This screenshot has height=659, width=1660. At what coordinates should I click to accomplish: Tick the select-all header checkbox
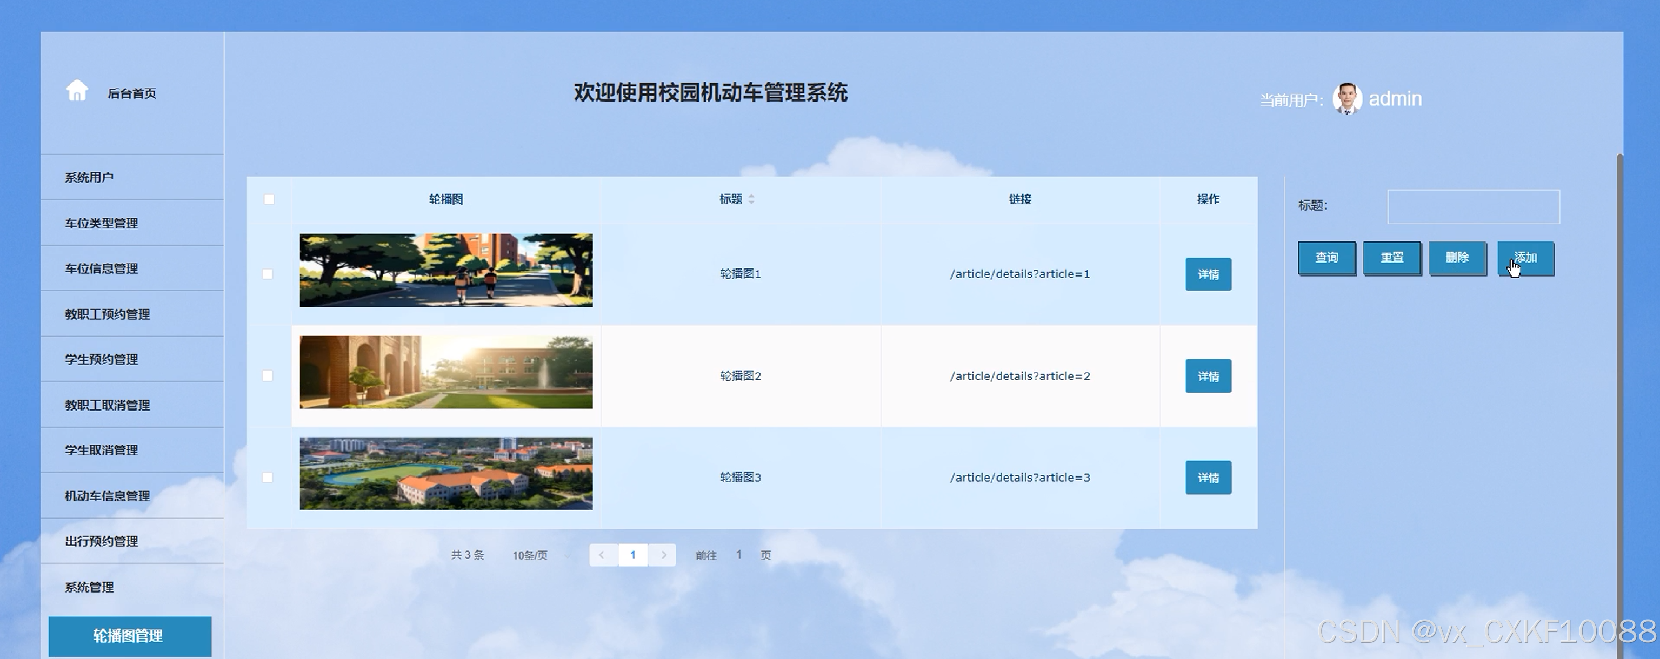click(269, 199)
